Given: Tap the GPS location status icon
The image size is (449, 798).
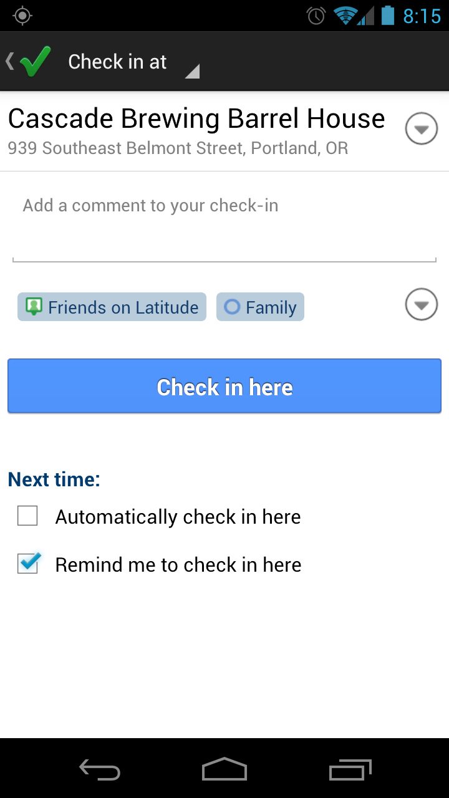Looking at the screenshot, I should (x=22, y=16).
